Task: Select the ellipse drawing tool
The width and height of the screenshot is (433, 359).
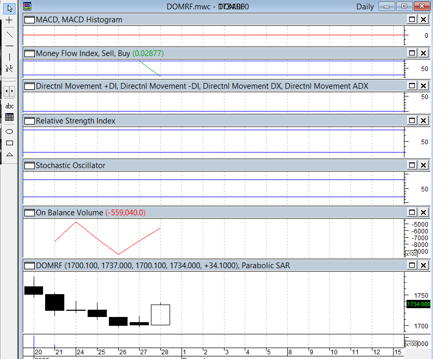Action: pos(9,132)
